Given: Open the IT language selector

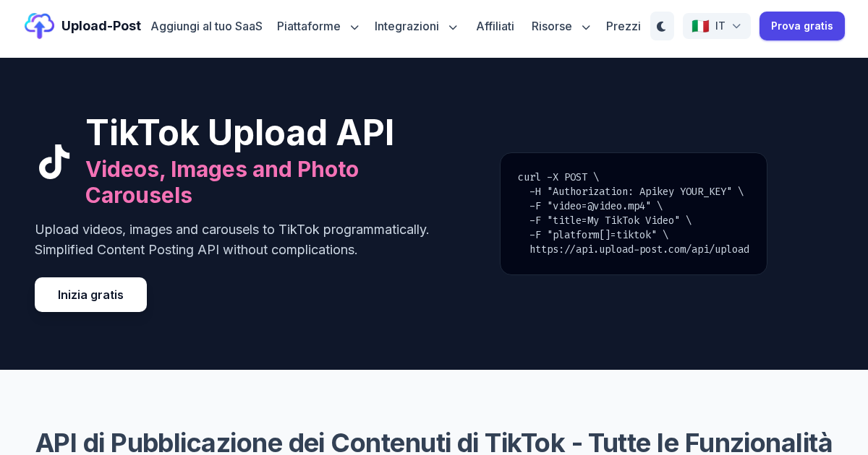Looking at the screenshot, I should point(717,26).
